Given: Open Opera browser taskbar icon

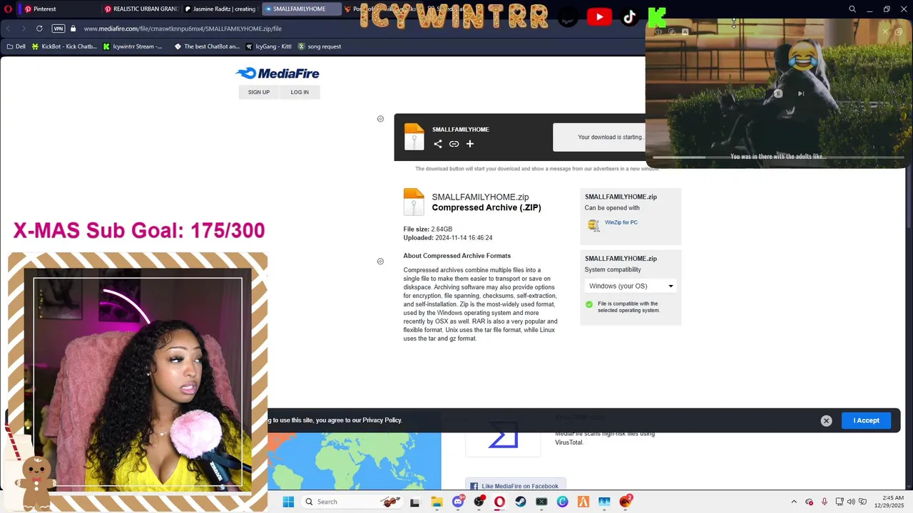Looking at the screenshot, I should point(499,502).
